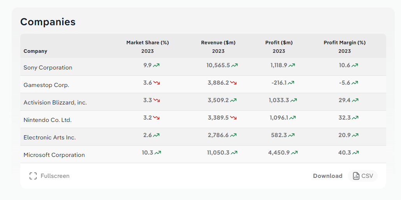Select the Microsoft Corporation row name
Screen dimensions: 401x200
[54, 155]
